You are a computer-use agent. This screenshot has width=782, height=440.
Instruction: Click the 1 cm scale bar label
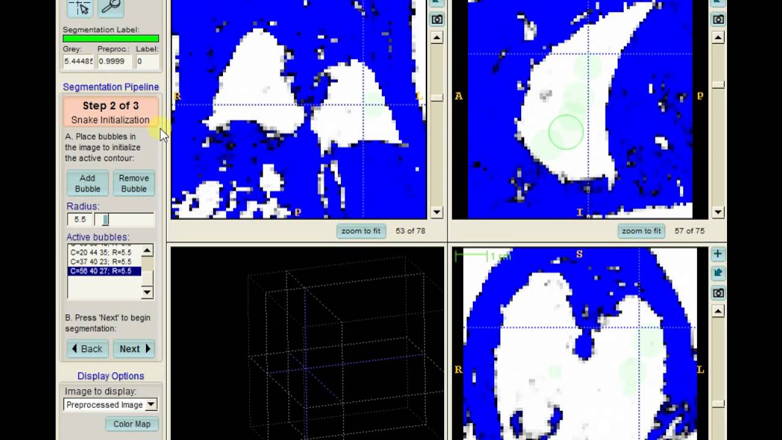tap(501, 257)
